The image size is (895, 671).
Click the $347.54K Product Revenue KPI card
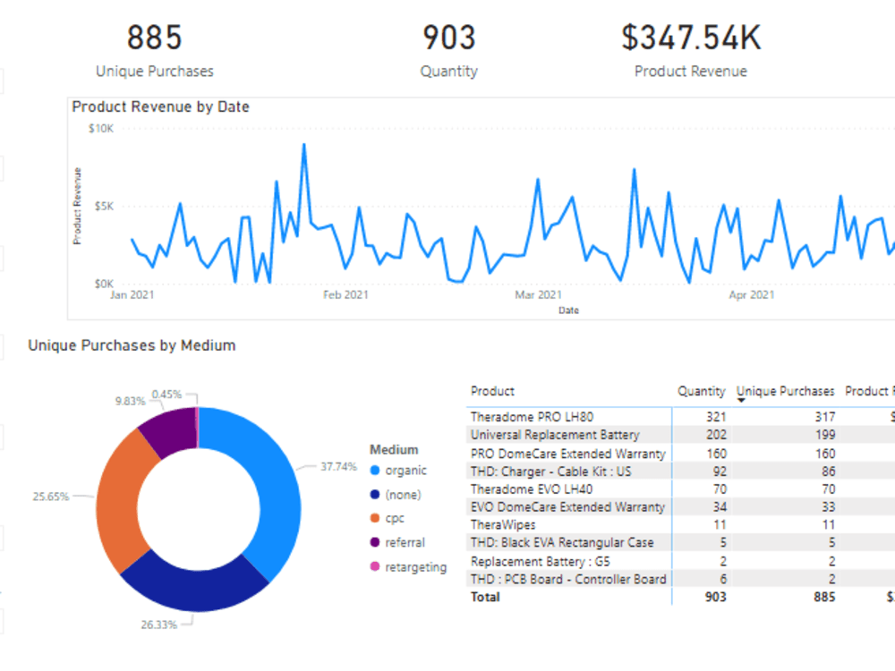pos(691,49)
